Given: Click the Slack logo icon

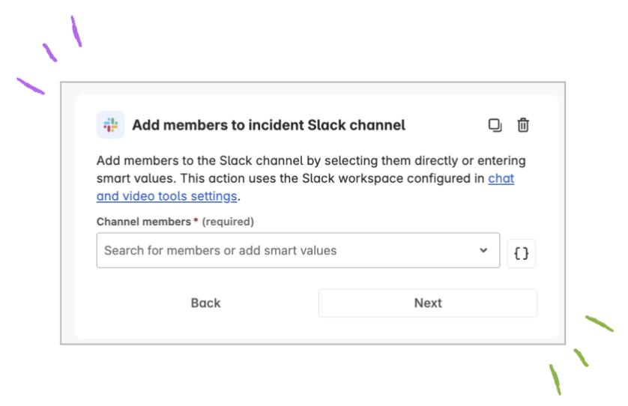Looking at the screenshot, I should point(111,125).
